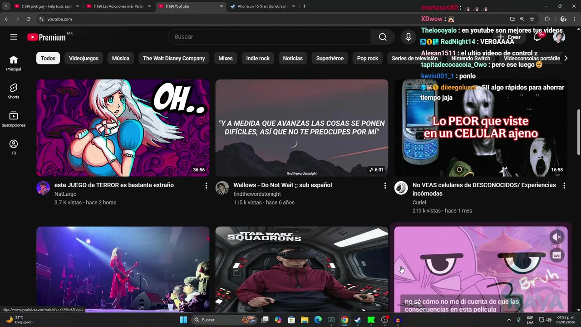
Task: Open Steam from the taskbar
Action: click(x=358, y=320)
